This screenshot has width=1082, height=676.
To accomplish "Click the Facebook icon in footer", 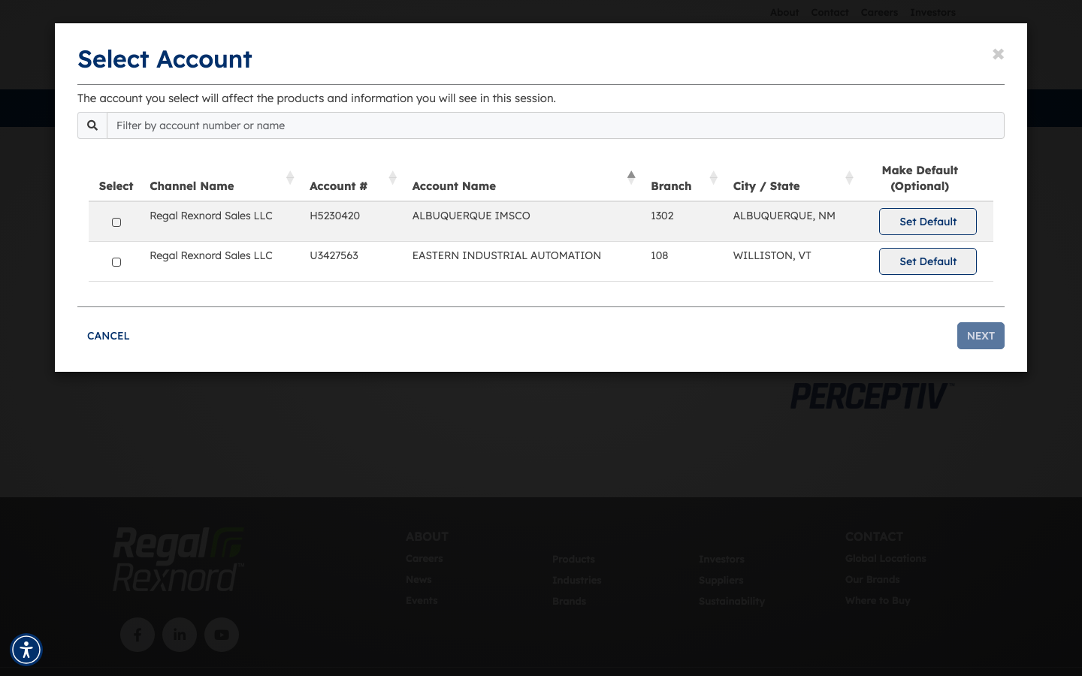I will tap(138, 635).
